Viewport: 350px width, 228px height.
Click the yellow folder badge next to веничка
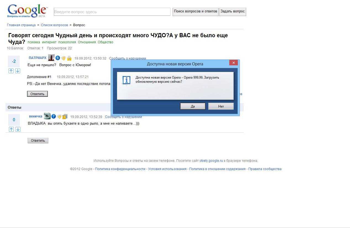[x=65, y=117]
